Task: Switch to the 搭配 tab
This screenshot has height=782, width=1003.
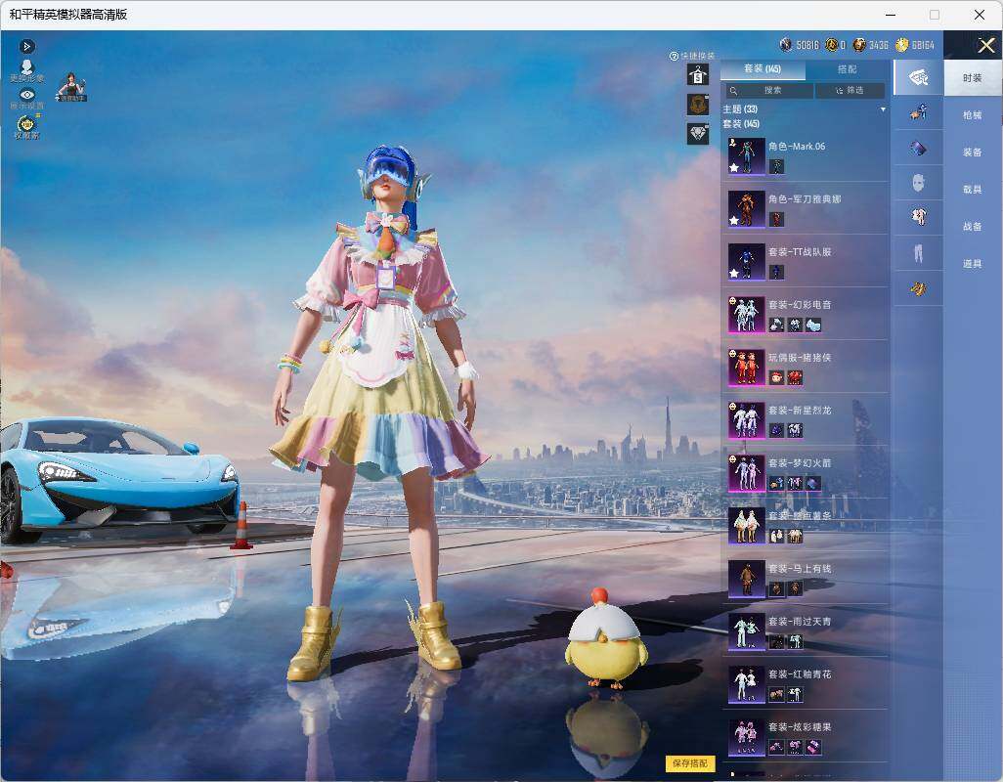Action: click(x=847, y=69)
